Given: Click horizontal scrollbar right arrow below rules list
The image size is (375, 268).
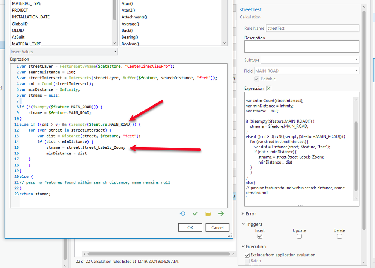Looking at the screenshot, I should pos(233,254).
